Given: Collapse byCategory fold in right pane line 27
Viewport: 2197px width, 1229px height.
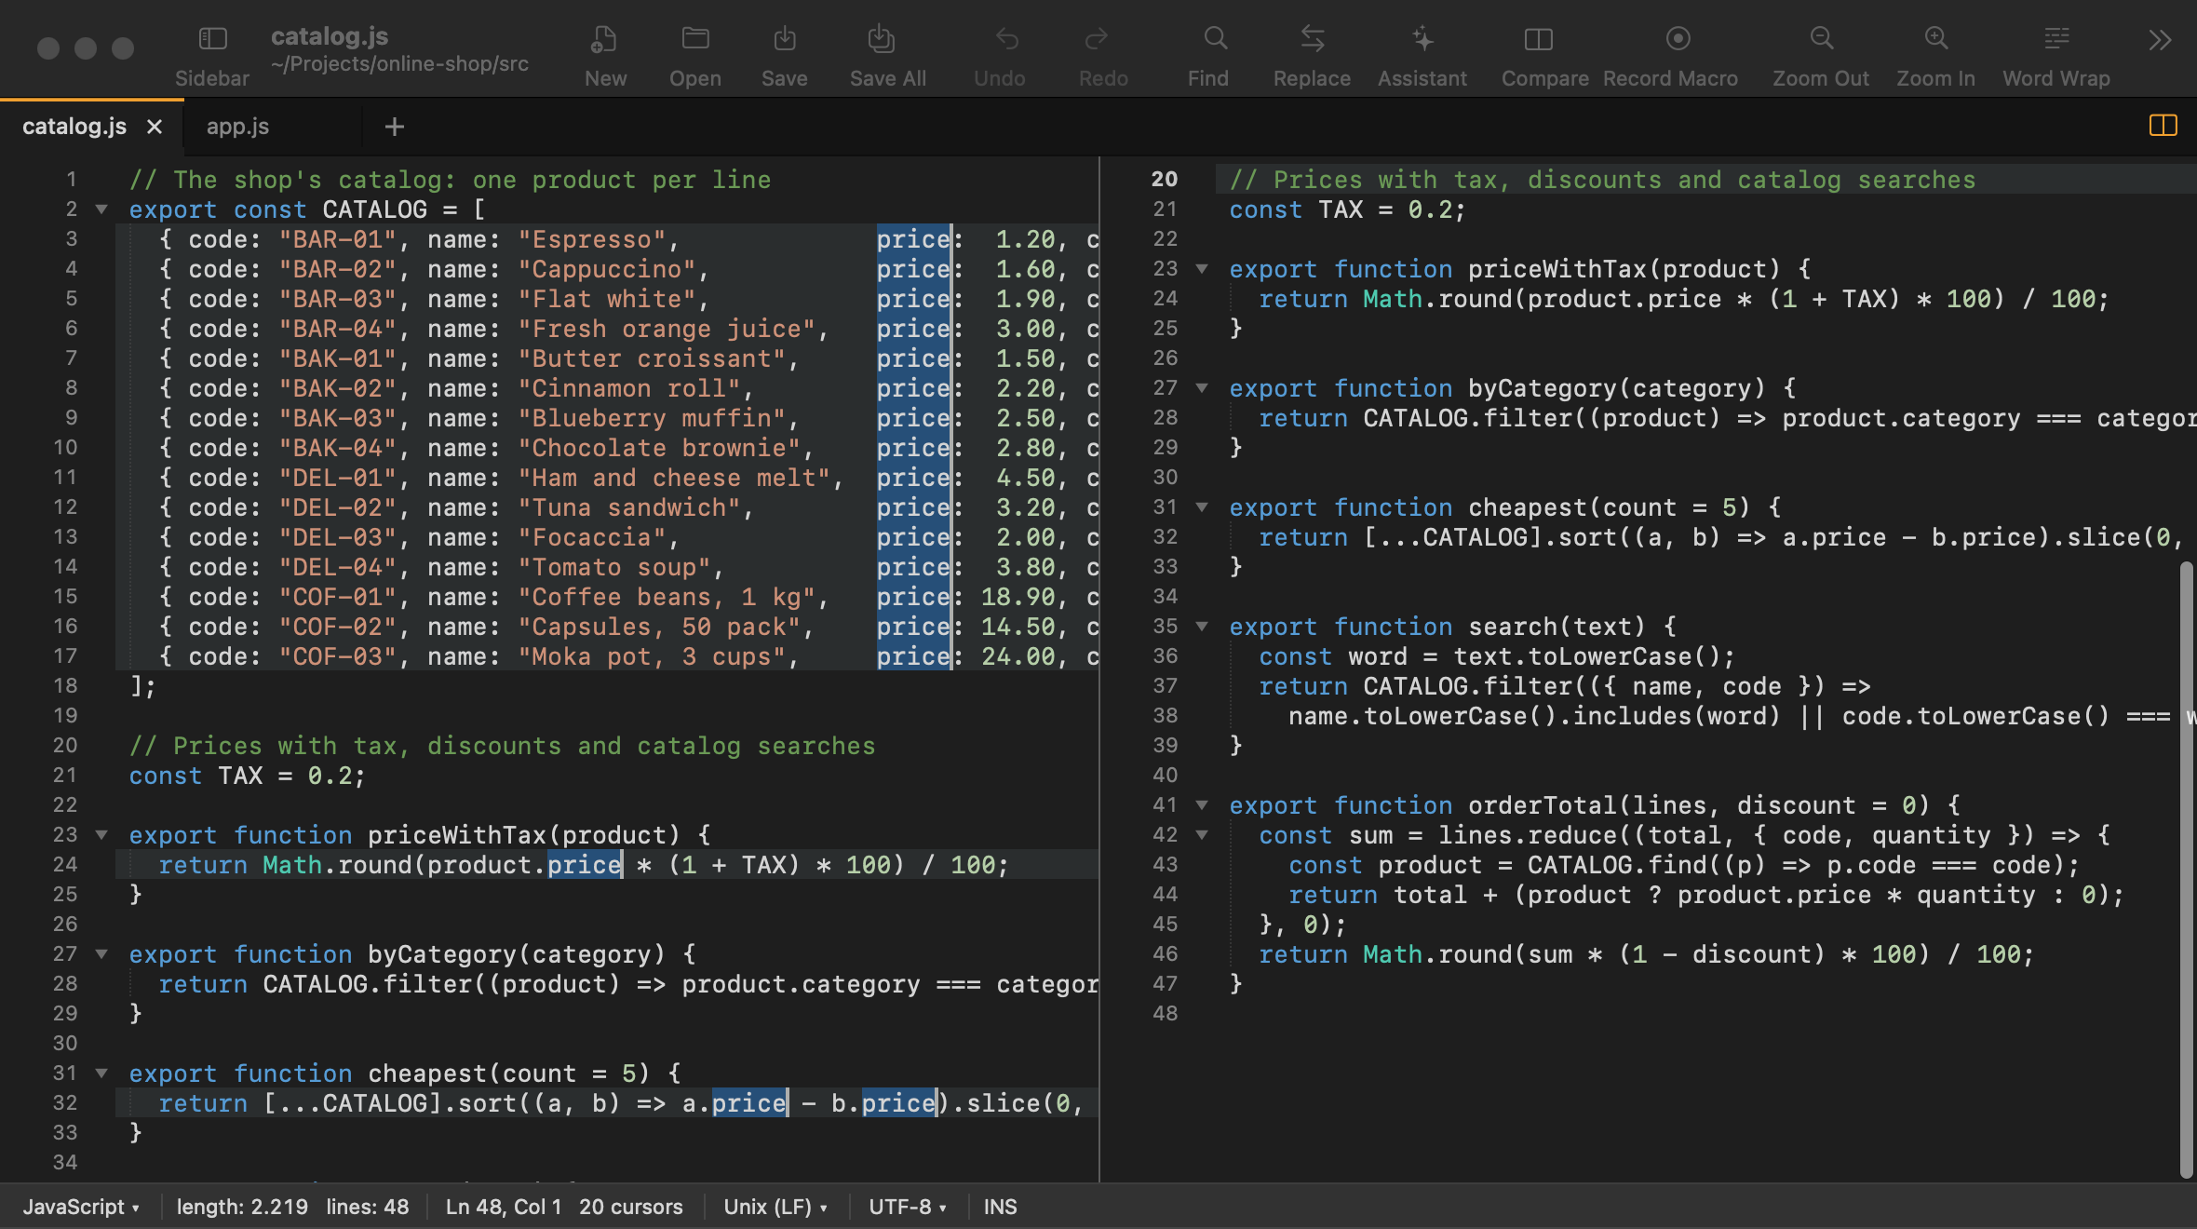Looking at the screenshot, I should point(1202,388).
